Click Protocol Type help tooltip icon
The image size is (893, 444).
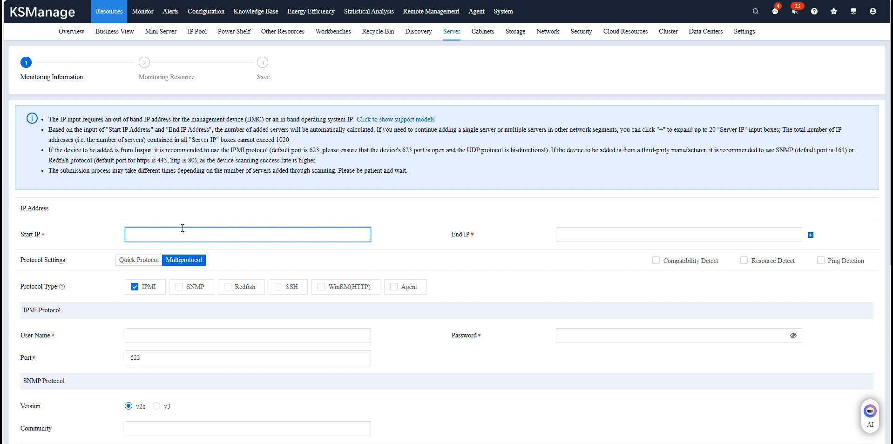(x=62, y=287)
